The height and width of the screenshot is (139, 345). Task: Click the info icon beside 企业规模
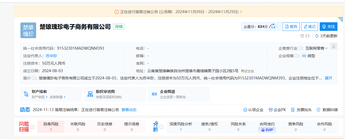[296, 56]
